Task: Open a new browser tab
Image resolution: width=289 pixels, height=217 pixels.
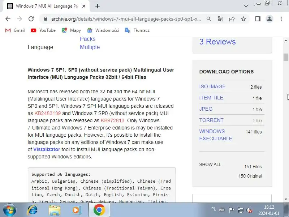Action: 98,6
